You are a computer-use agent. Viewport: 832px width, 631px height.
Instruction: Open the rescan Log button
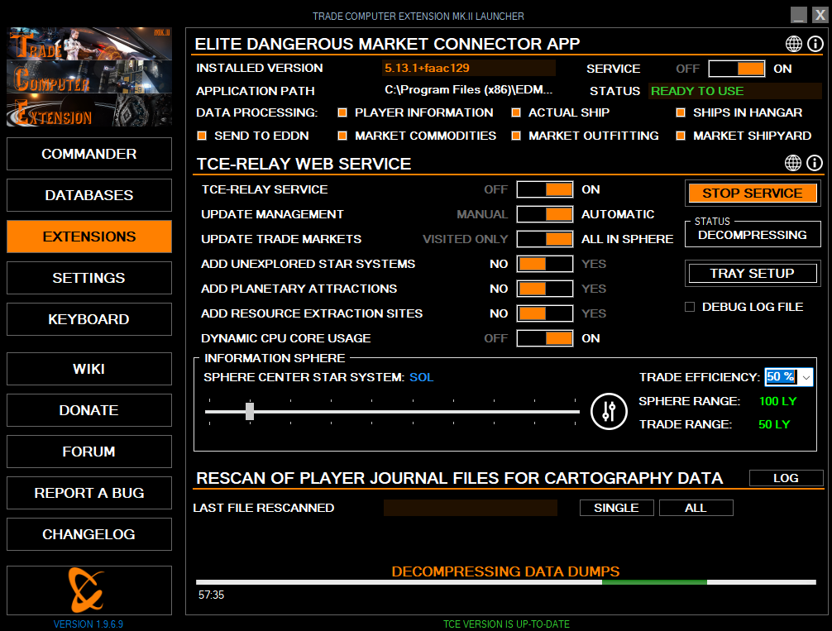[x=786, y=478]
